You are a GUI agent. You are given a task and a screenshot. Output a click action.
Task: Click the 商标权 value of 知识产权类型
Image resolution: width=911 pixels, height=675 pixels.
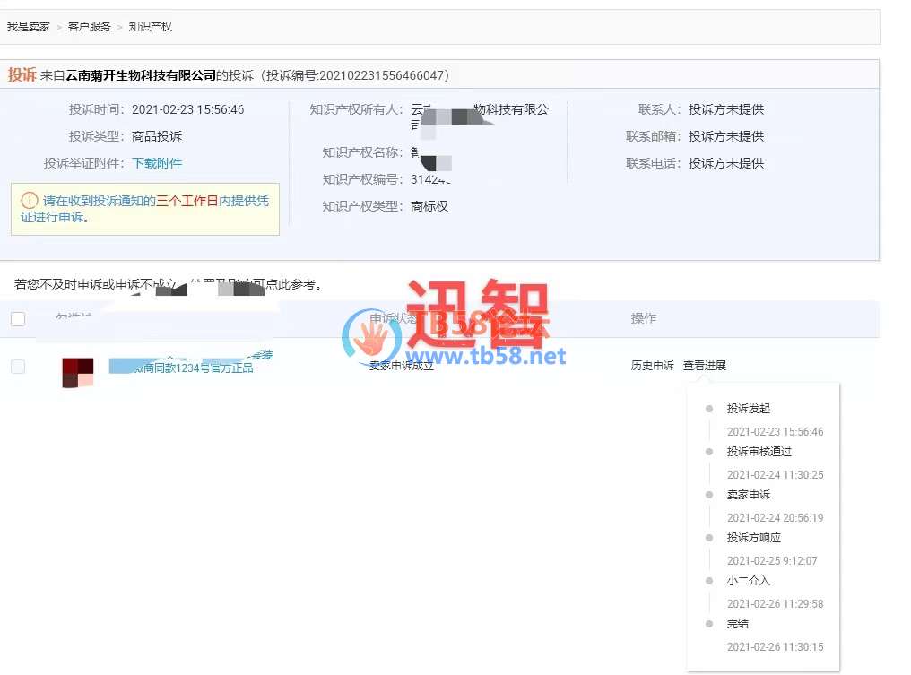[429, 206]
